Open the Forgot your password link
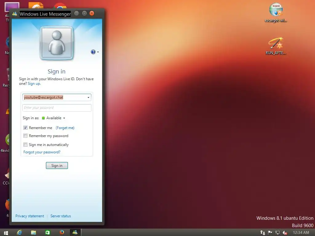 click(42, 152)
